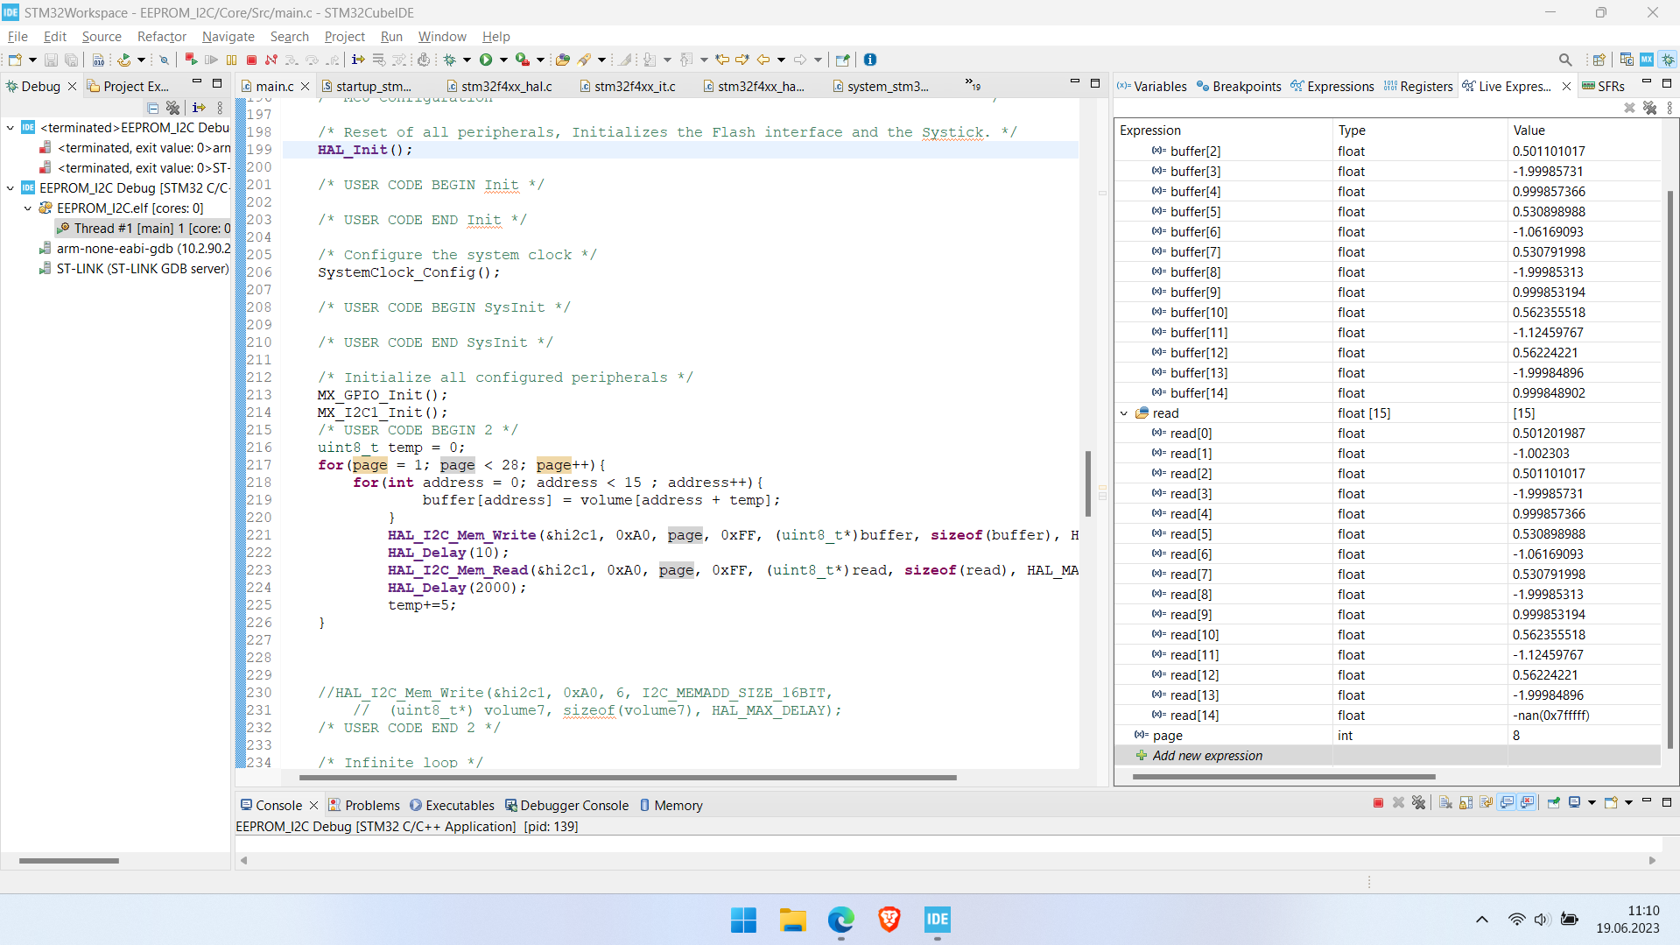Image resolution: width=1680 pixels, height=945 pixels.
Task: Show hidden editor tabs list (19)
Action: tap(973, 85)
